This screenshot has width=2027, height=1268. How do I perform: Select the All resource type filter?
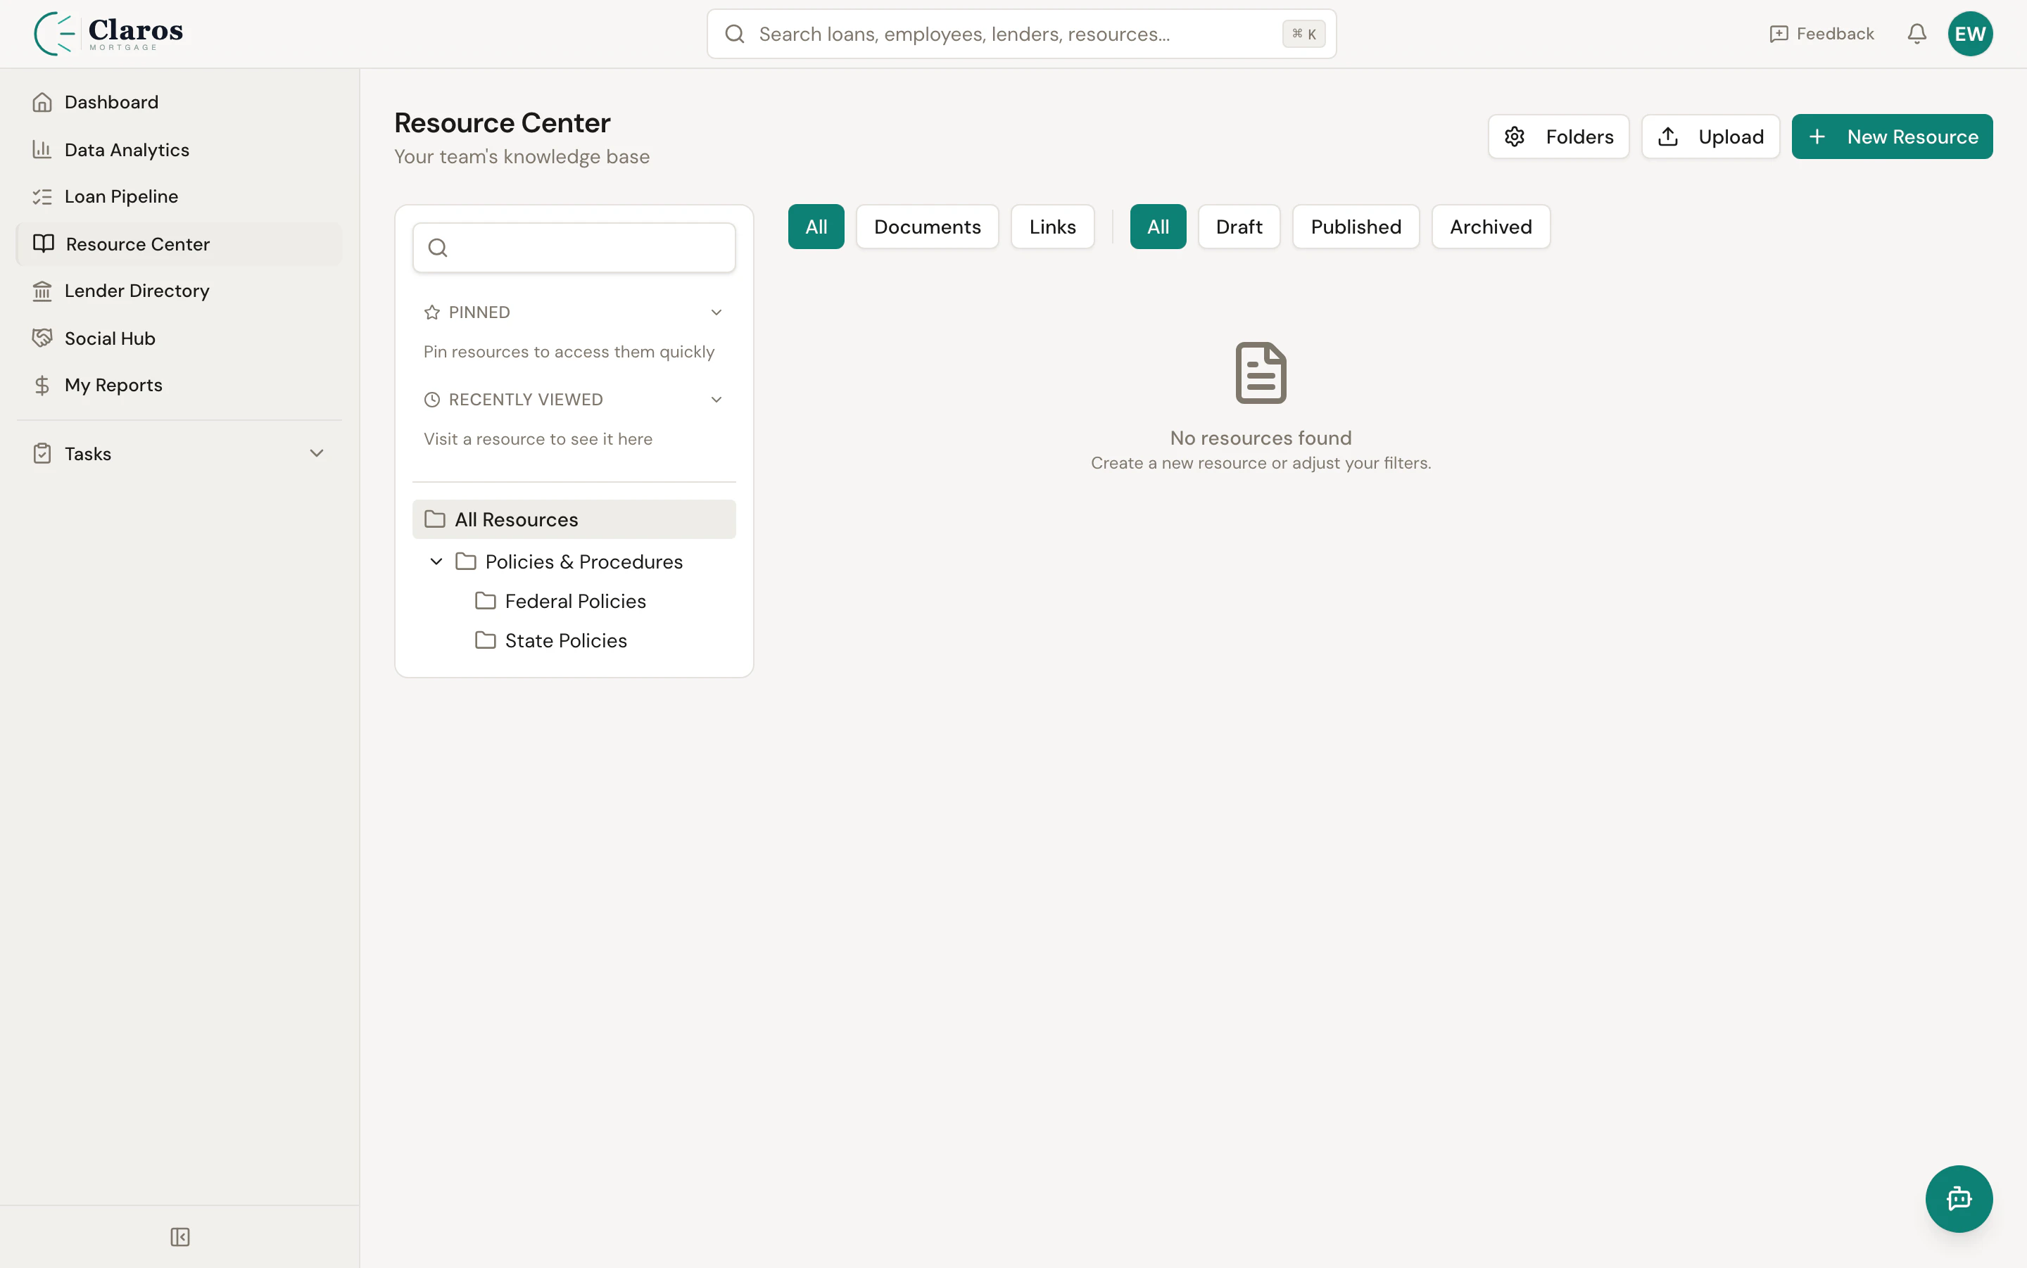(815, 227)
